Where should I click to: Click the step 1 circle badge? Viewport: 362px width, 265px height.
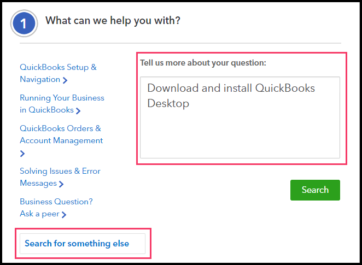[24, 23]
